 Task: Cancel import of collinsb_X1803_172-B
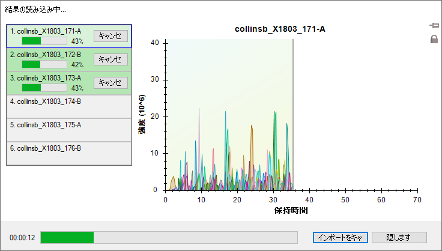tap(110, 59)
